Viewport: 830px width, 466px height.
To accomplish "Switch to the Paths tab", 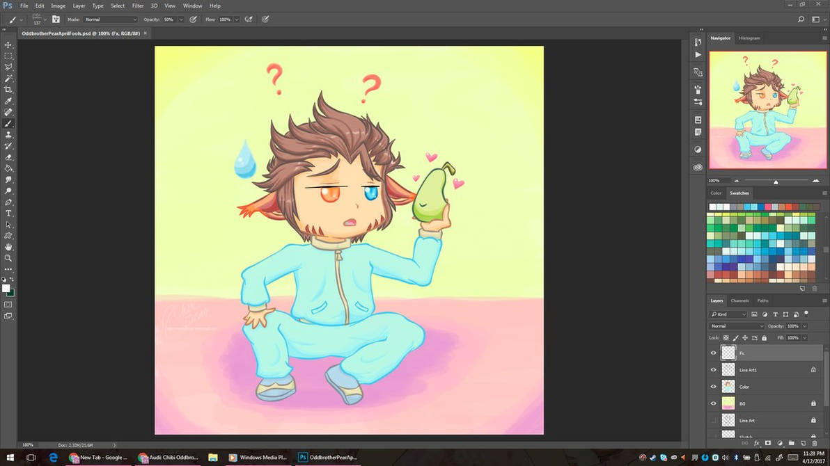I will tap(762, 300).
